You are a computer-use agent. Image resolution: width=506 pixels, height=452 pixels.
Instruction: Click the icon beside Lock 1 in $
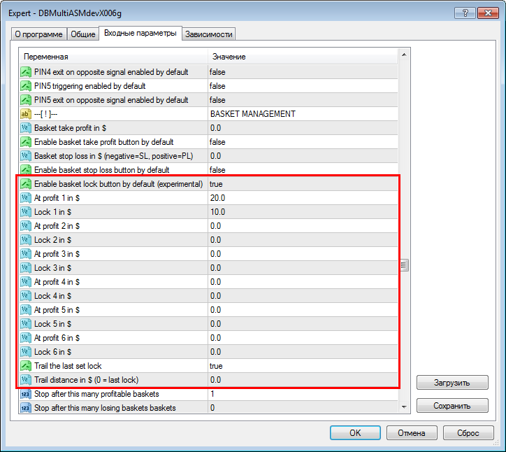[x=26, y=212]
